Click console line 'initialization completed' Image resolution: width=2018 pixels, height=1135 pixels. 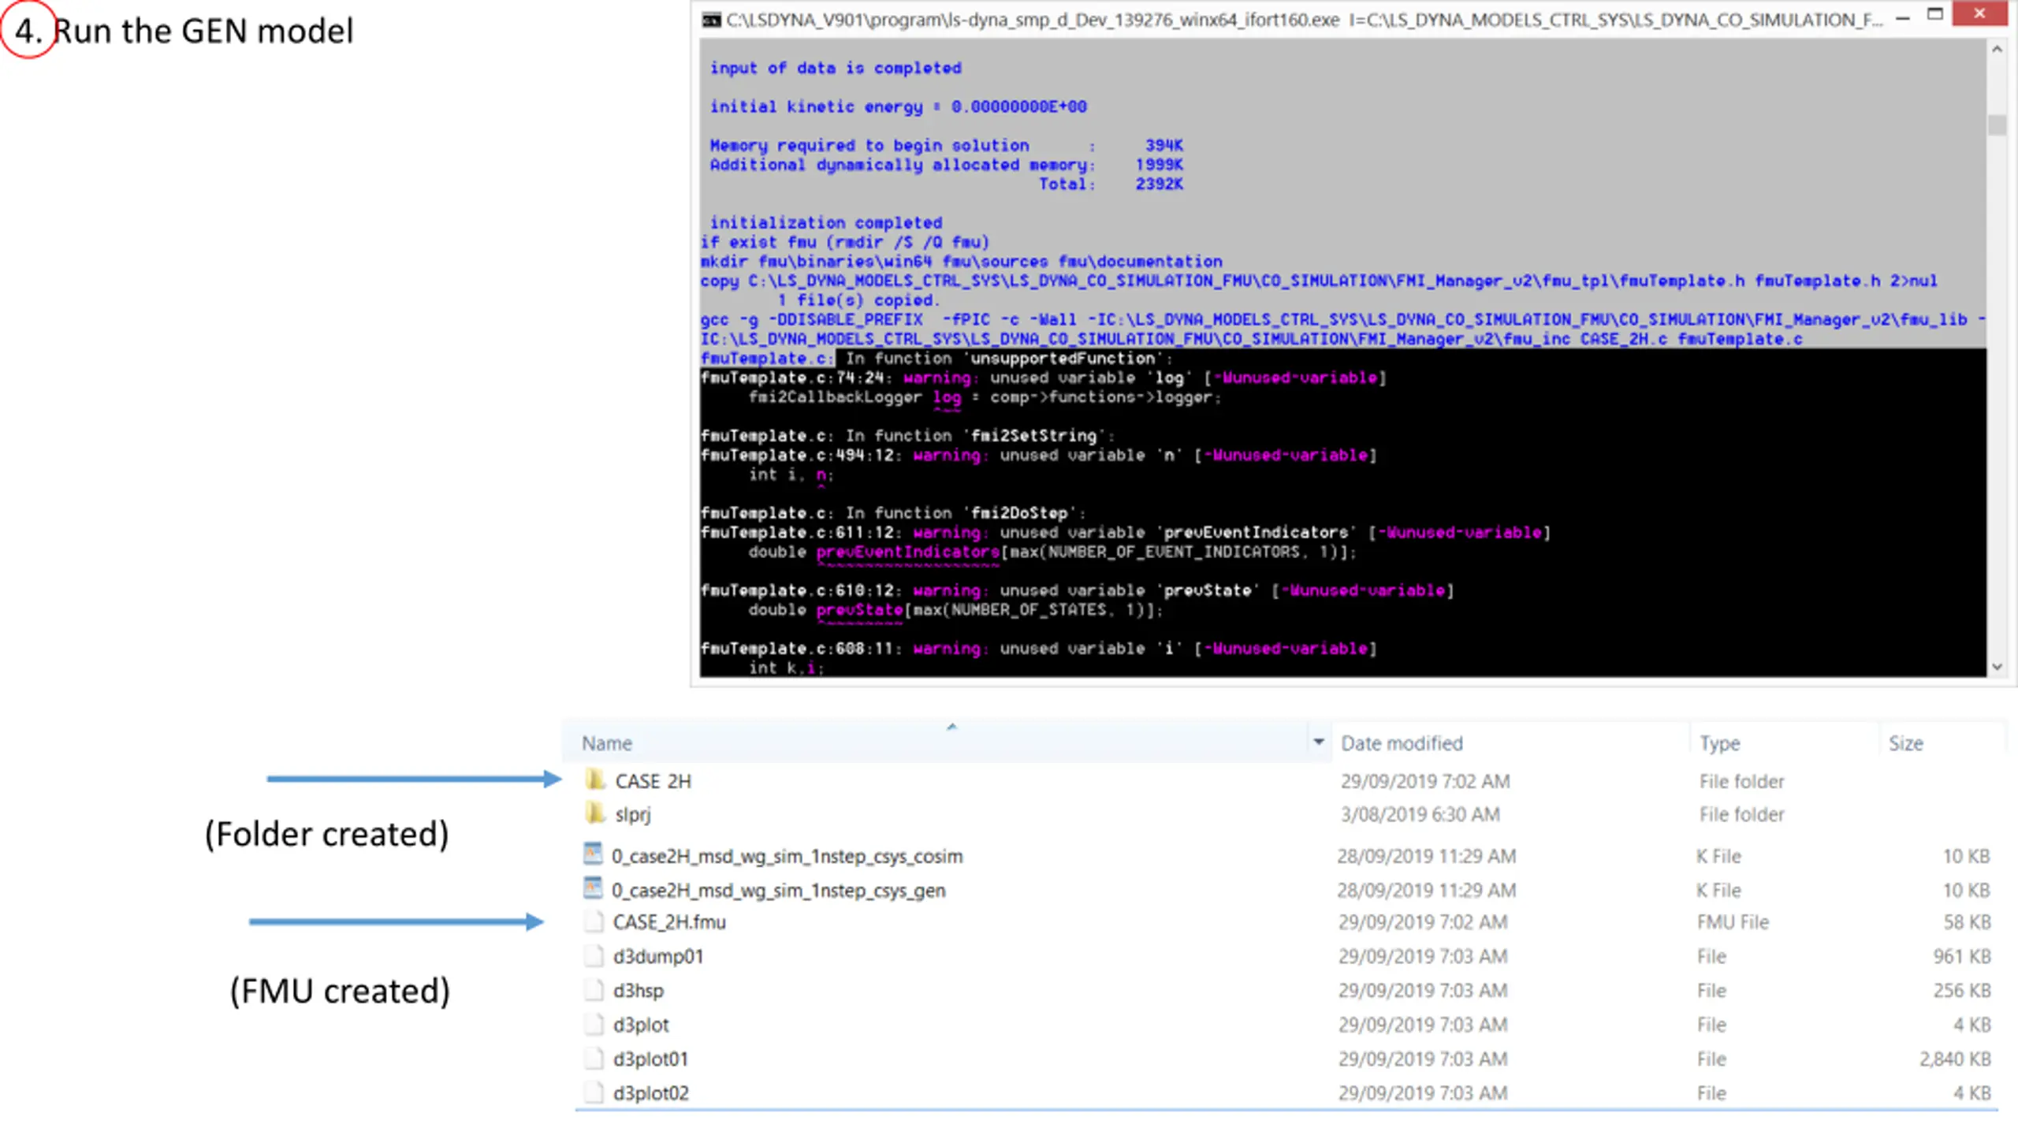point(825,222)
